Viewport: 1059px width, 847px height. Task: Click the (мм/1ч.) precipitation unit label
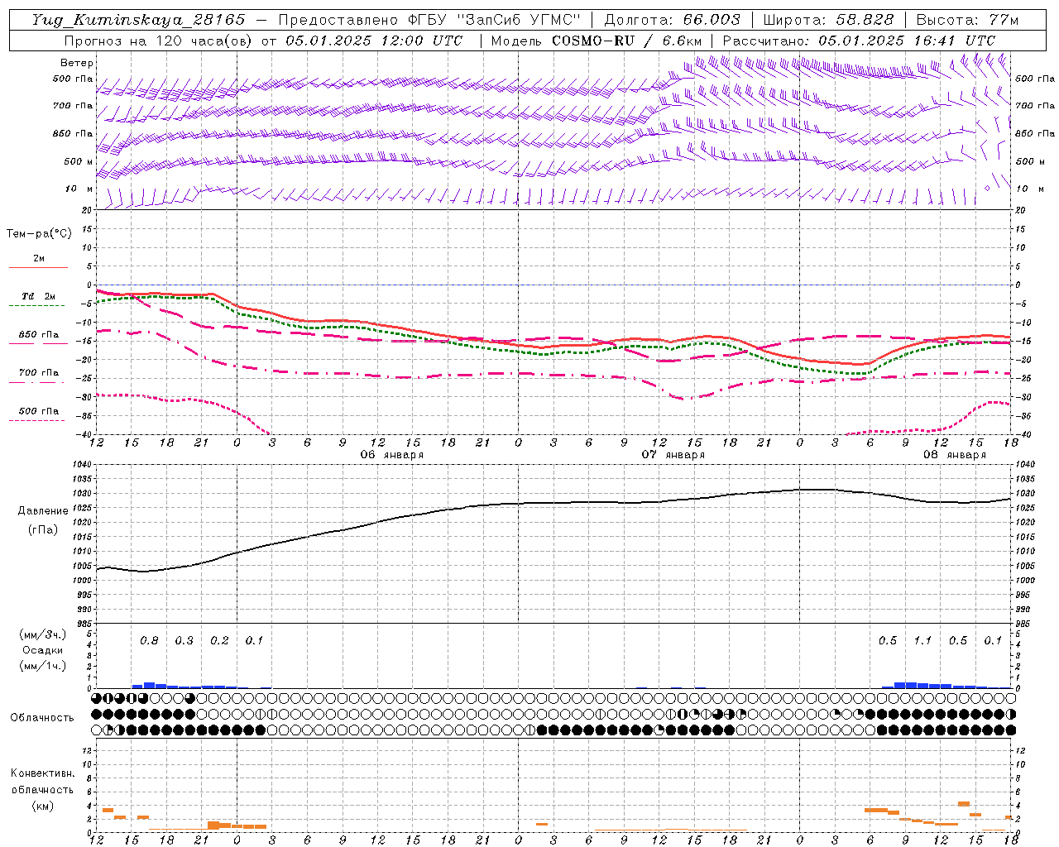point(42,666)
